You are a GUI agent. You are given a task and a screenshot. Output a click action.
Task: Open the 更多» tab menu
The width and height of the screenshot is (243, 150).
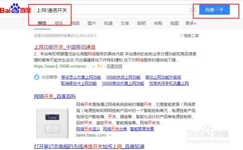[191, 23]
